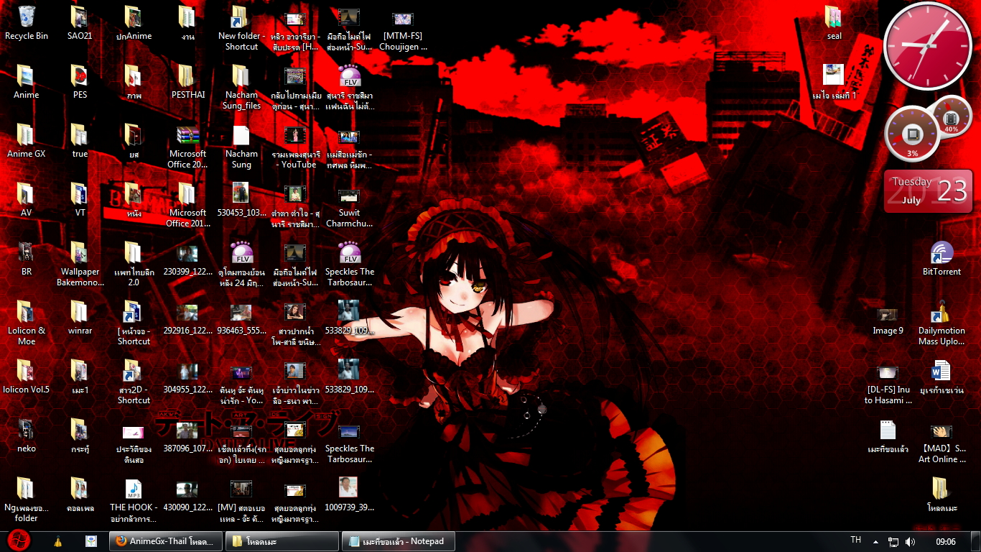Select the 530453_103... image thumbnail

point(241,200)
